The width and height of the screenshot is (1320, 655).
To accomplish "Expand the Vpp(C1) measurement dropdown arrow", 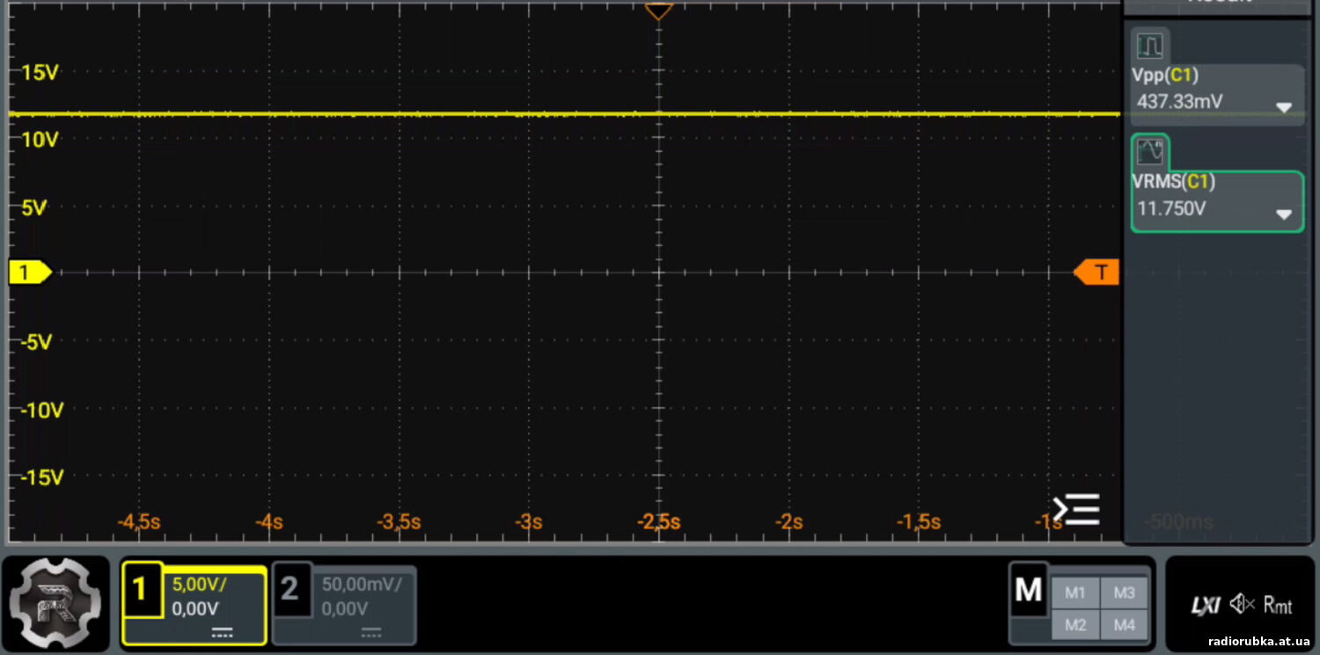I will [1284, 108].
